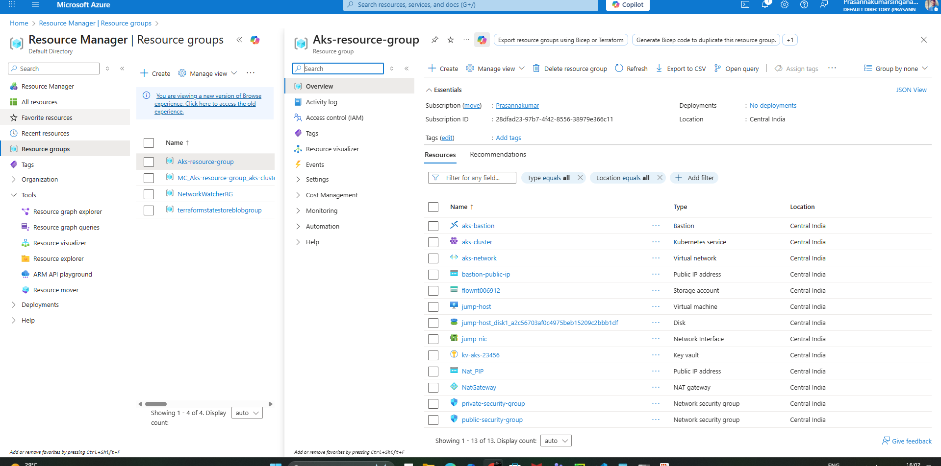Click the Add filter button
Image resolution: width=941 pixels, height=466 pixels.
pyautogui.click(x=694, y=178)
